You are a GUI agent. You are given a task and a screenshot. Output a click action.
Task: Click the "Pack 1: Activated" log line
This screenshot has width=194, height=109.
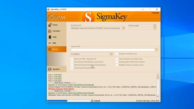pyautogui.click(x=55, y=75)
